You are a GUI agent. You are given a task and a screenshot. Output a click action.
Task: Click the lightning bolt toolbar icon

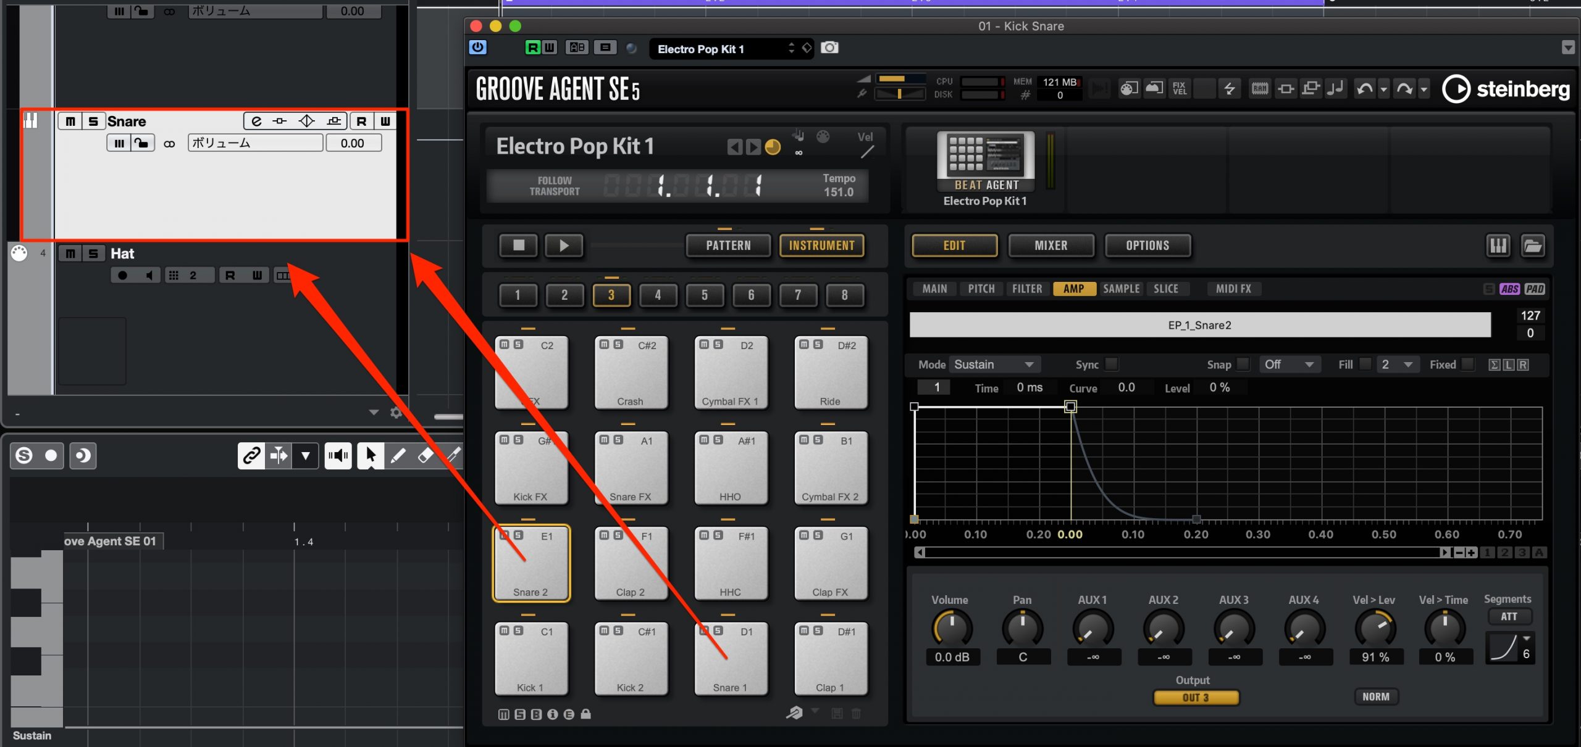tap(1230, 89)
